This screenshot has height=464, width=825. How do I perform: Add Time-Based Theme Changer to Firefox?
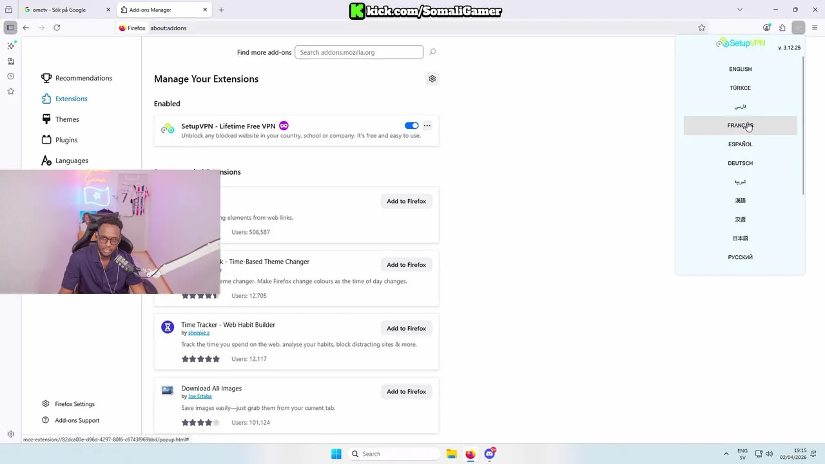(x=406, y=265)
